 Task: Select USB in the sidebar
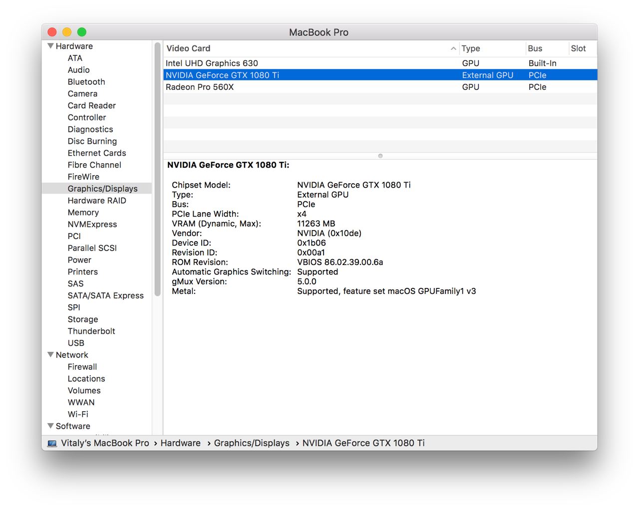click(x=76, y=343)
